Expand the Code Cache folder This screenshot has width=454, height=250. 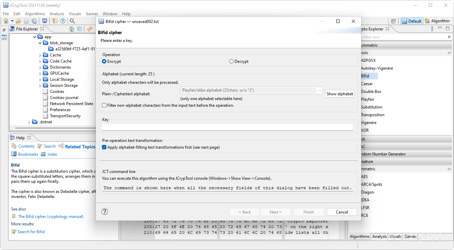point(40,61)
